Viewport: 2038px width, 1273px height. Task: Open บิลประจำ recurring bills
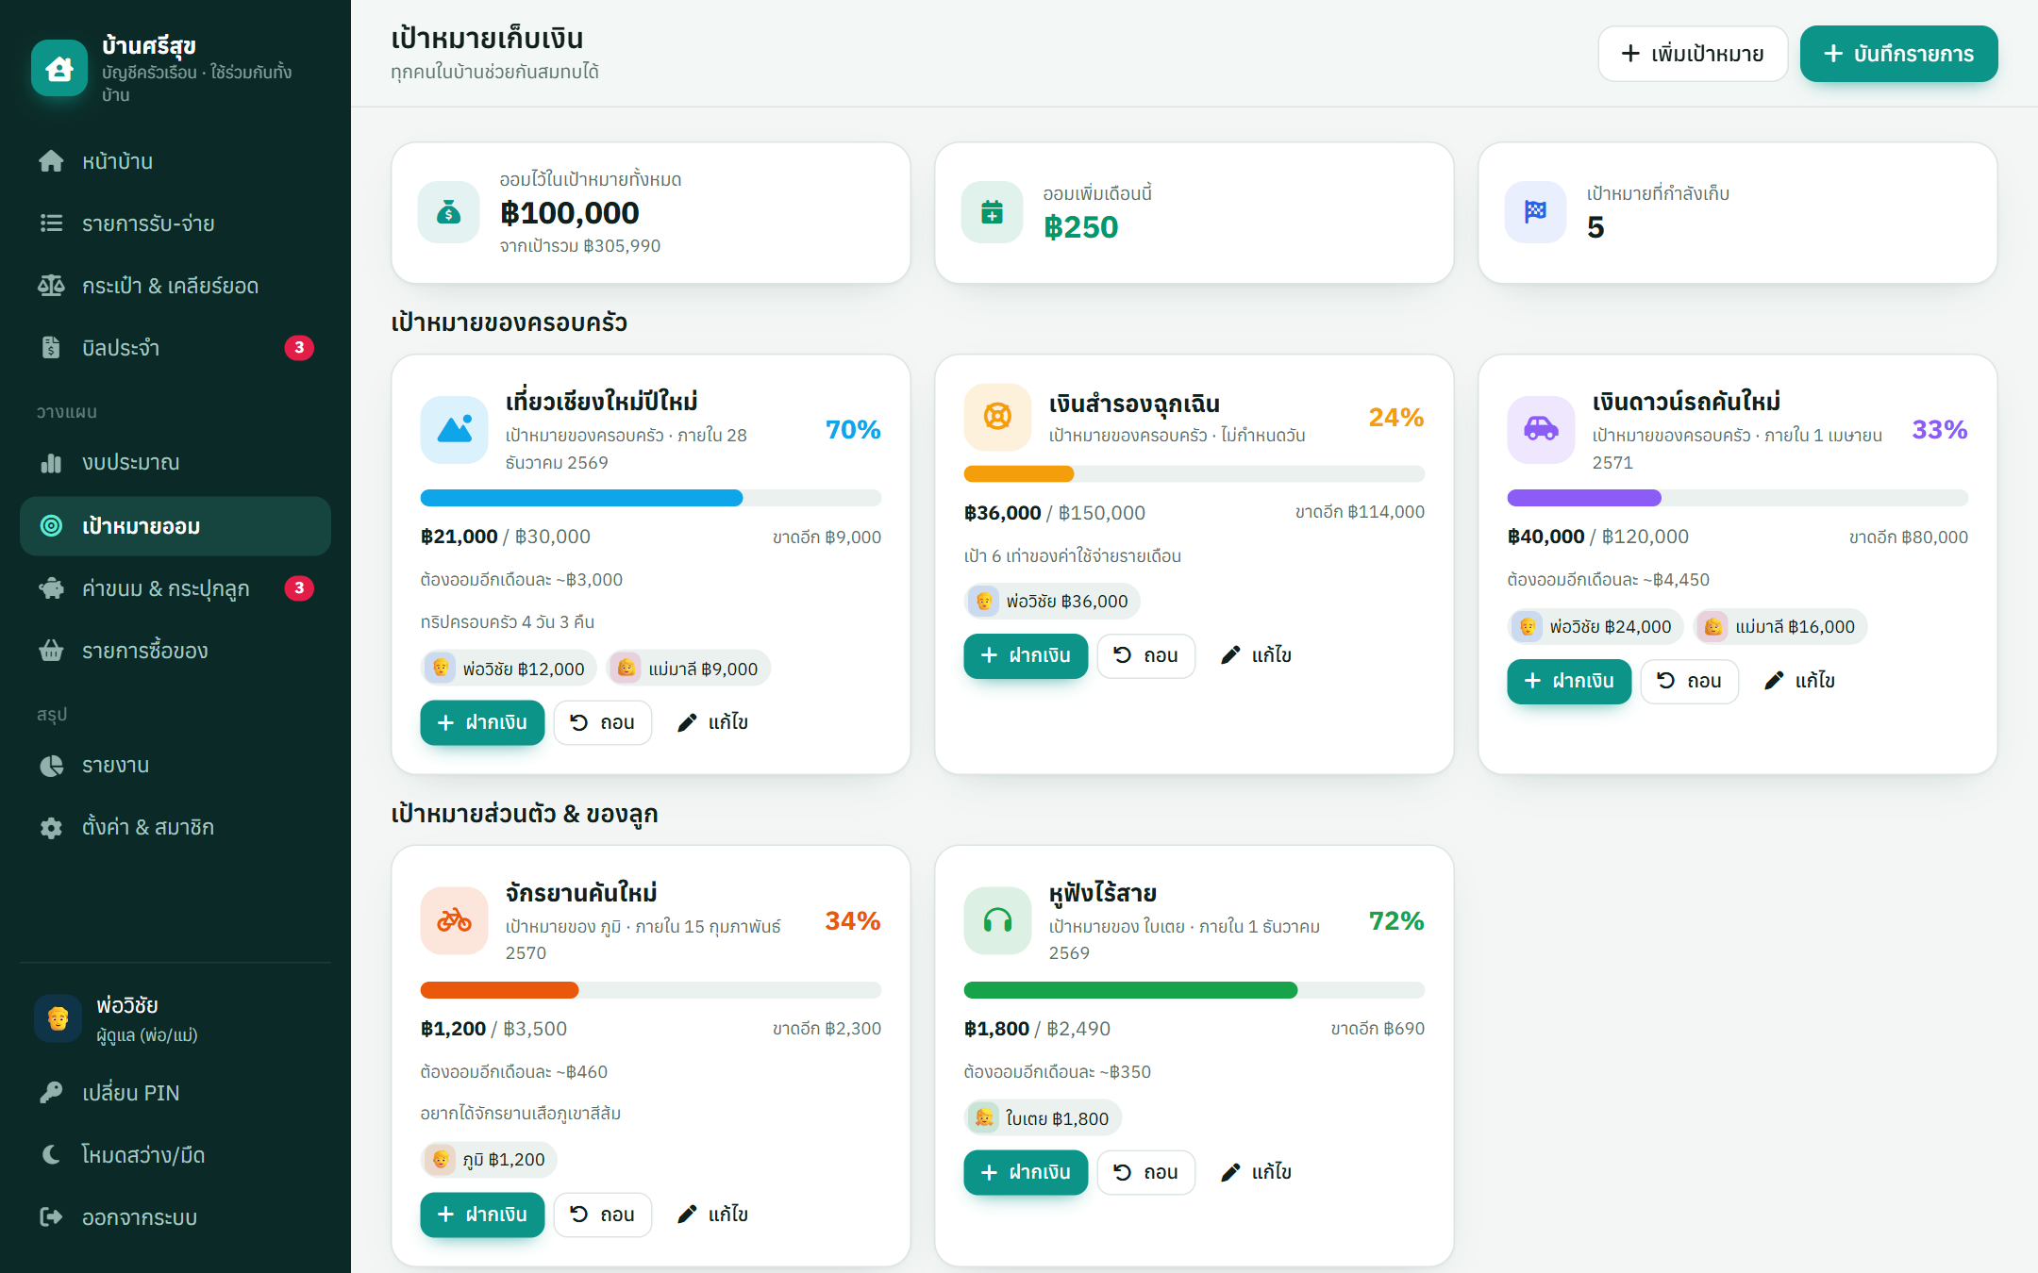click(x=175, y=348)
